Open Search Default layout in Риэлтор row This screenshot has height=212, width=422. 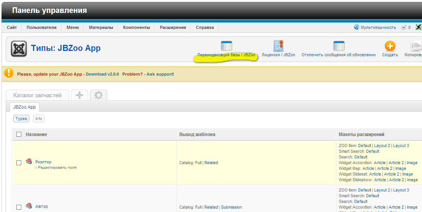click(x=361, y=157)
